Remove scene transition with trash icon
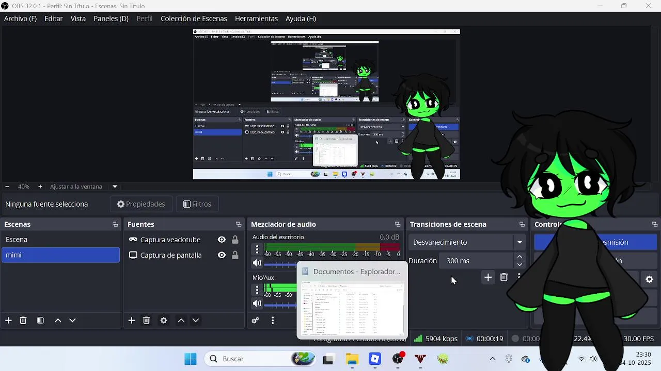The width and height of the screenshot is (661, 371). (504, 278)
